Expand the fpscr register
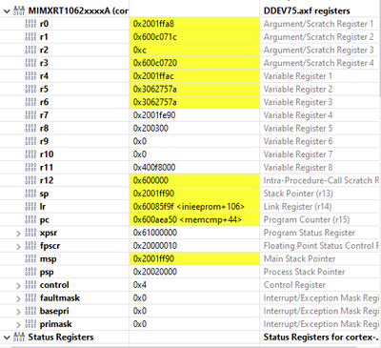 pos(18,246)
